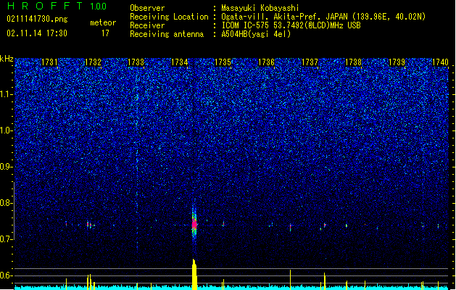Click the Receiving antenna label
Image resolution: width=456 pixels, height=290 pixels.
click(167, 34)
